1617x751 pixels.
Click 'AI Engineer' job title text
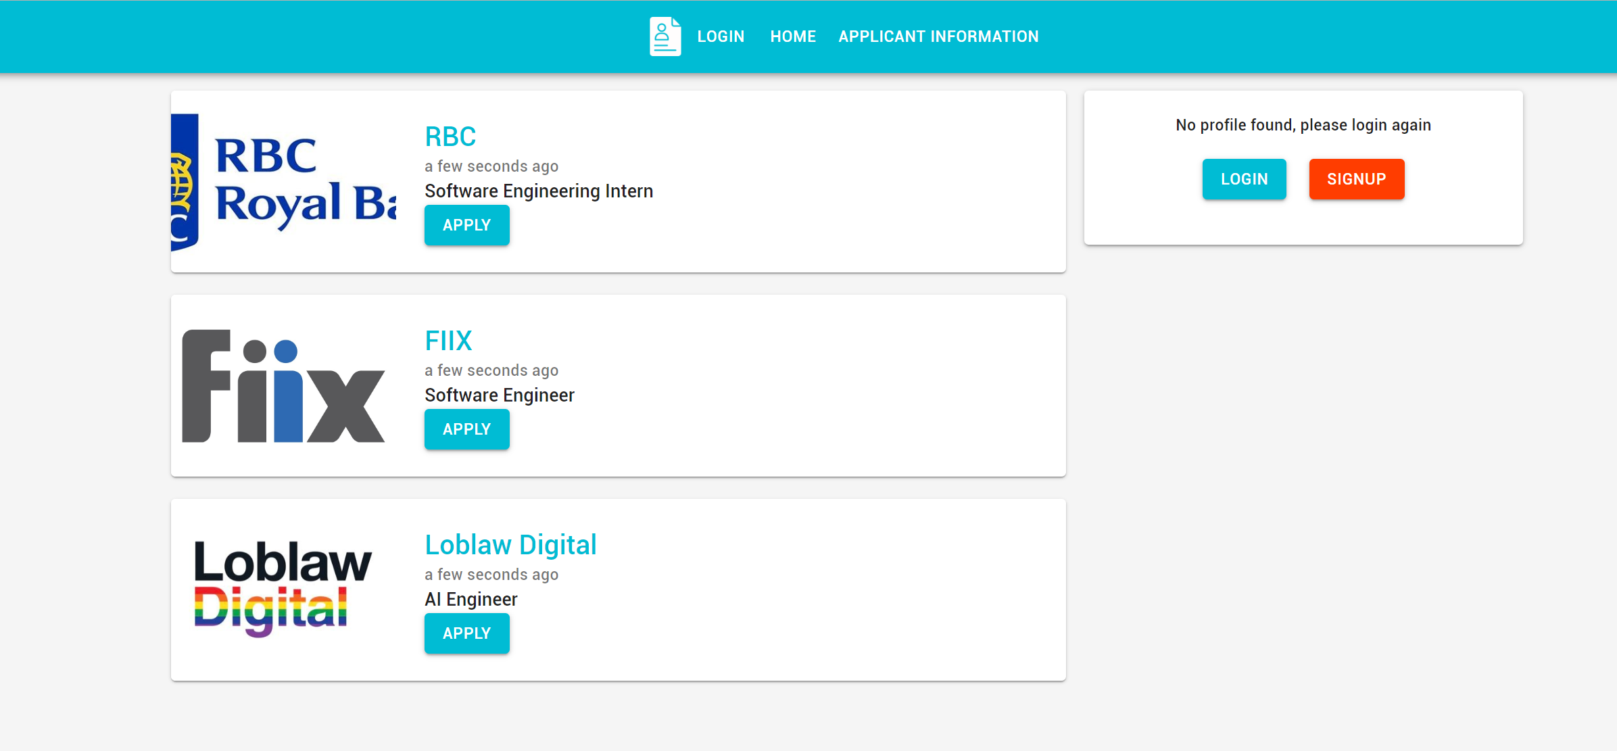(x=471, y=600)
